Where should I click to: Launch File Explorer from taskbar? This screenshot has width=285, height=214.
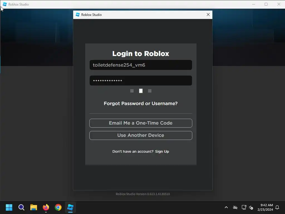pyautogui.click(x=34, y=207)
